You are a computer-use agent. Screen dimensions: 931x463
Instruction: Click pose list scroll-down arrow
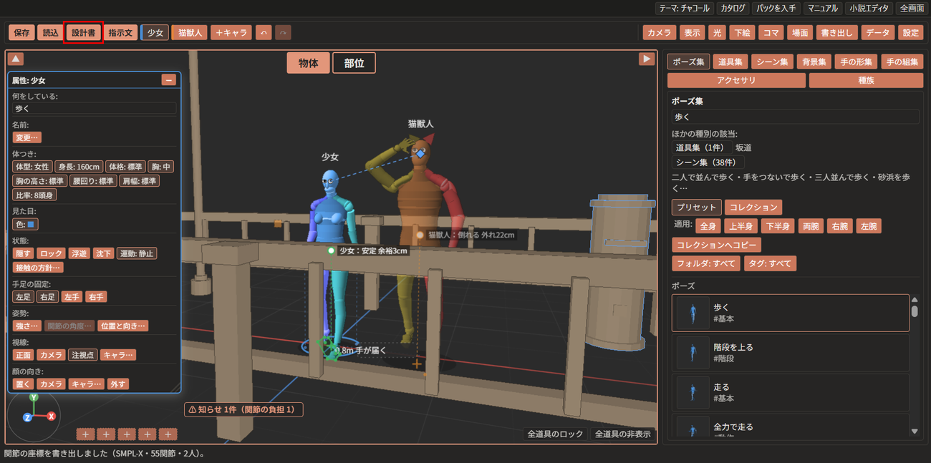[914, 431]
